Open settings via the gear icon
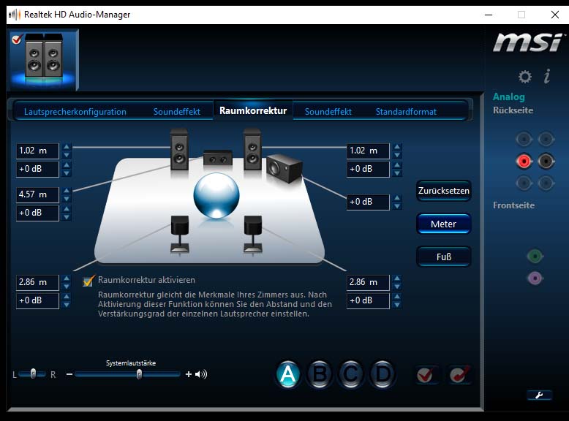The image size is (569, 421). pos(524,77)
